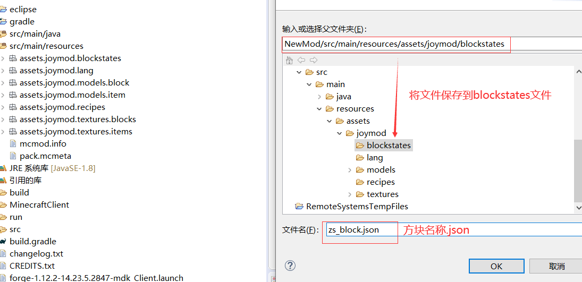Expand assets.joymod.lang package in explorer
The height and width of the screenshot is (282, 582).
click(x=3, y=71)
